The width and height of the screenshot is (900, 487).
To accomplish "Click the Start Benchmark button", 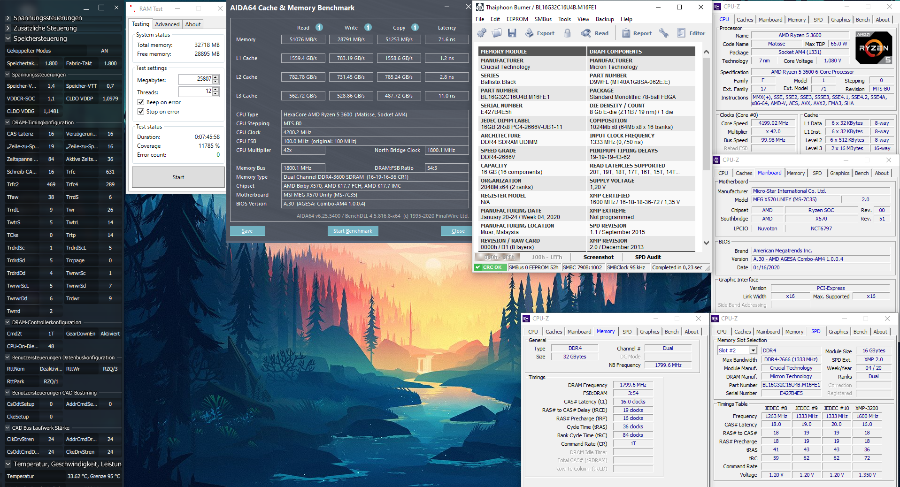I will pos(353,231).
